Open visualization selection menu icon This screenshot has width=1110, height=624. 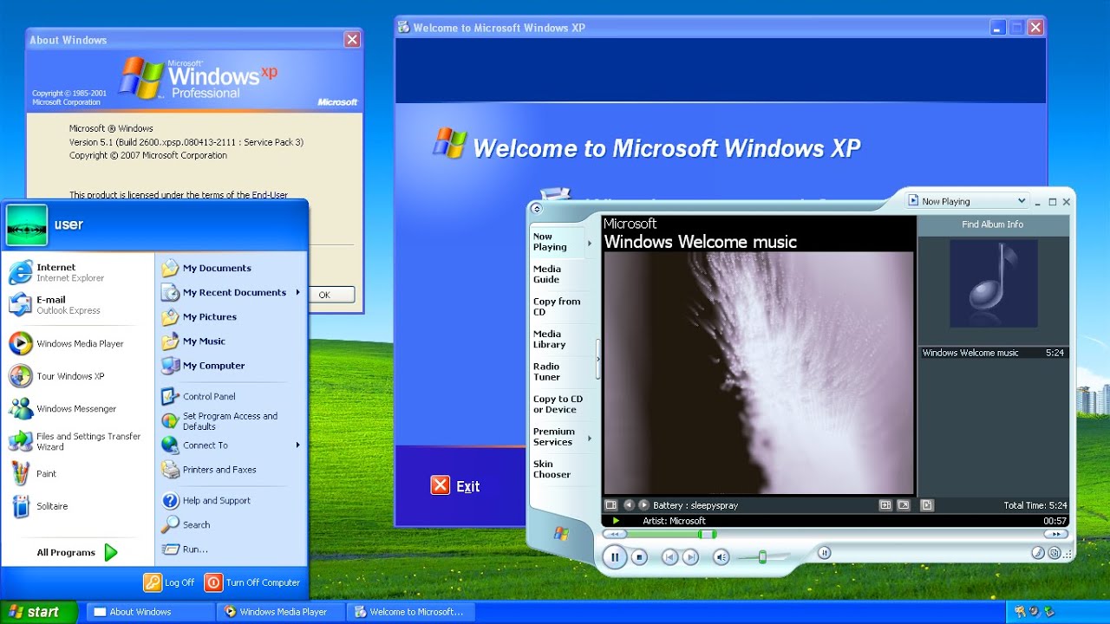(610, 504)
